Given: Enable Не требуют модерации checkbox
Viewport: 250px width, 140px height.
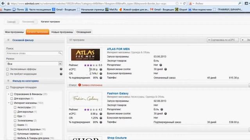Looking at the screenshot, I should (x=7, y=74).
